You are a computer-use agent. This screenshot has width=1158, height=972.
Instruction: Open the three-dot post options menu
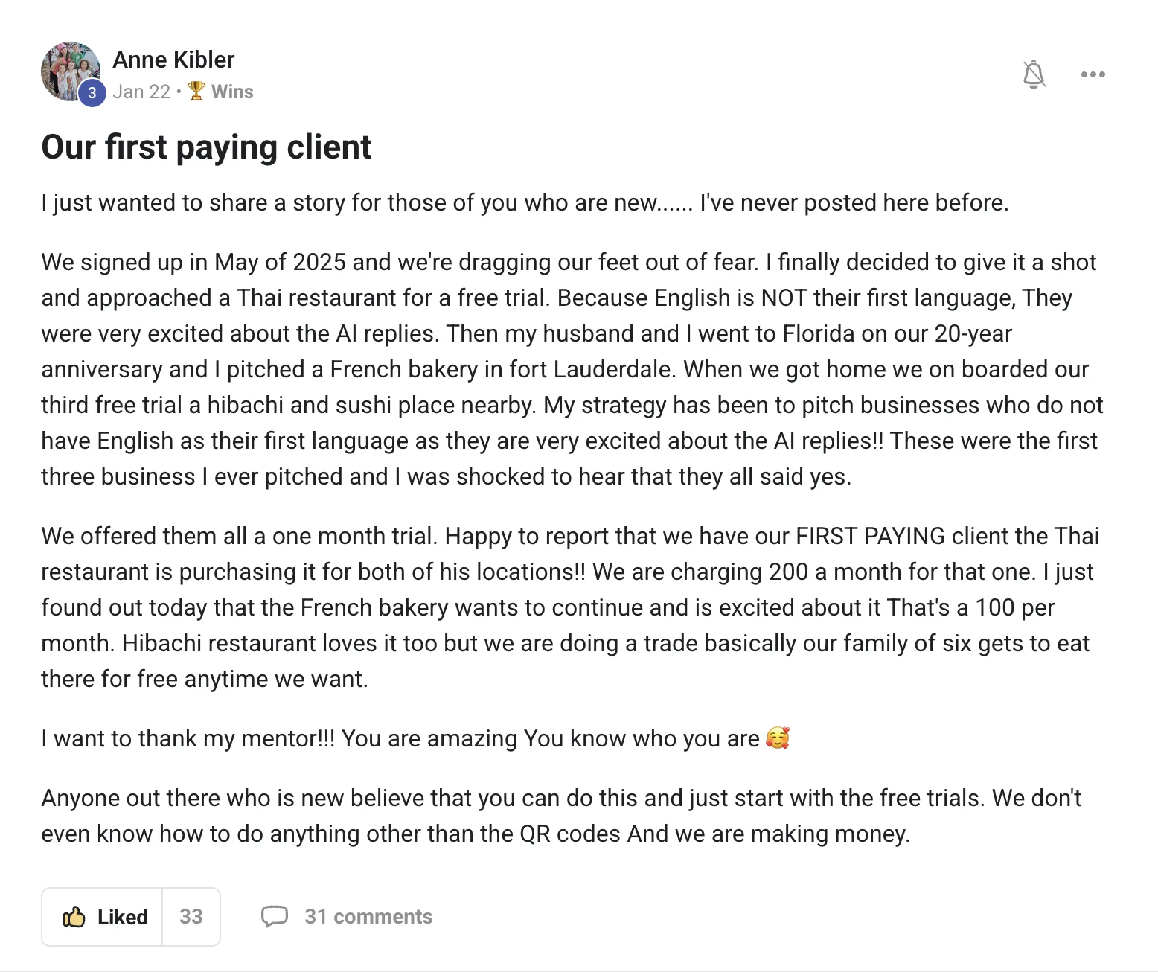tap(1093, 74)
